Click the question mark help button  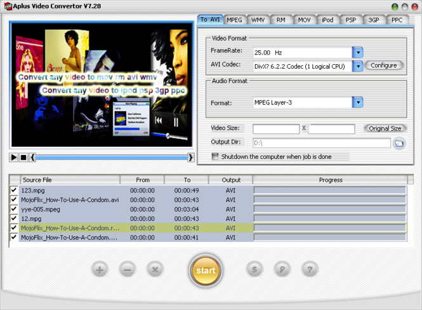tap(310, 269)
